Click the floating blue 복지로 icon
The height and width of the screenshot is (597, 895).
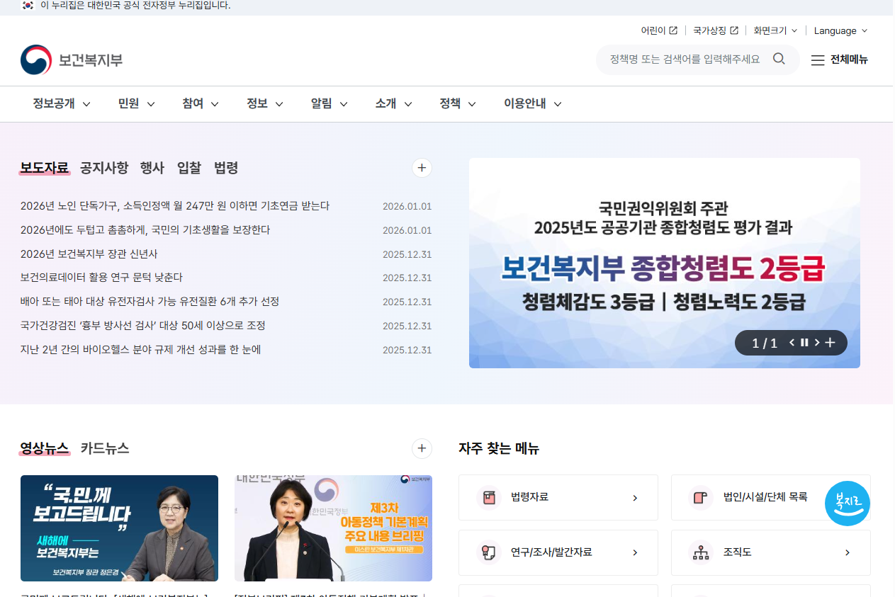click(x=848, y=503)
